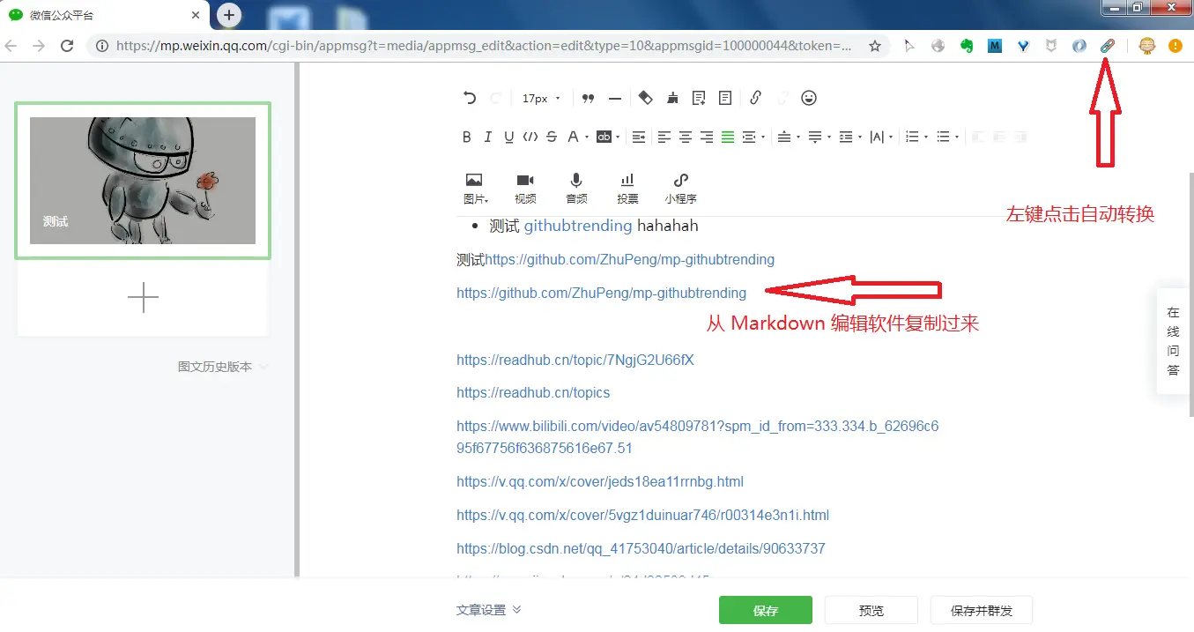1194x632 pixels.
Task: Click the chain-link extension icon in Chrome toolbar
Action: tap(1108, 46)
